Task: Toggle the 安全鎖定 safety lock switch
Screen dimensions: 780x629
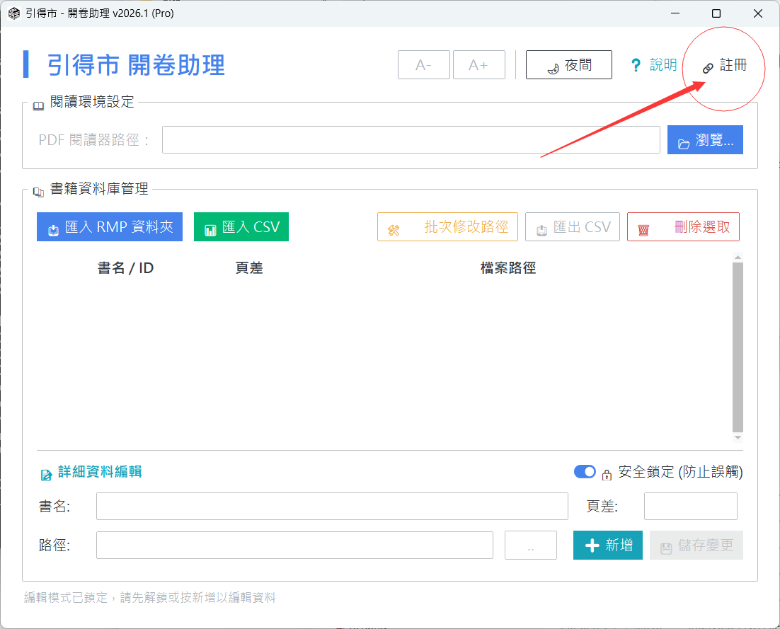Action: click(x=585, y=472)
